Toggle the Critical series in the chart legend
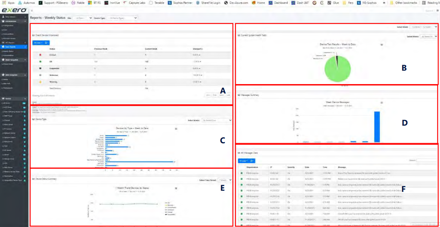The height and width of the screenshot is (227, 440). click(169, 212)
